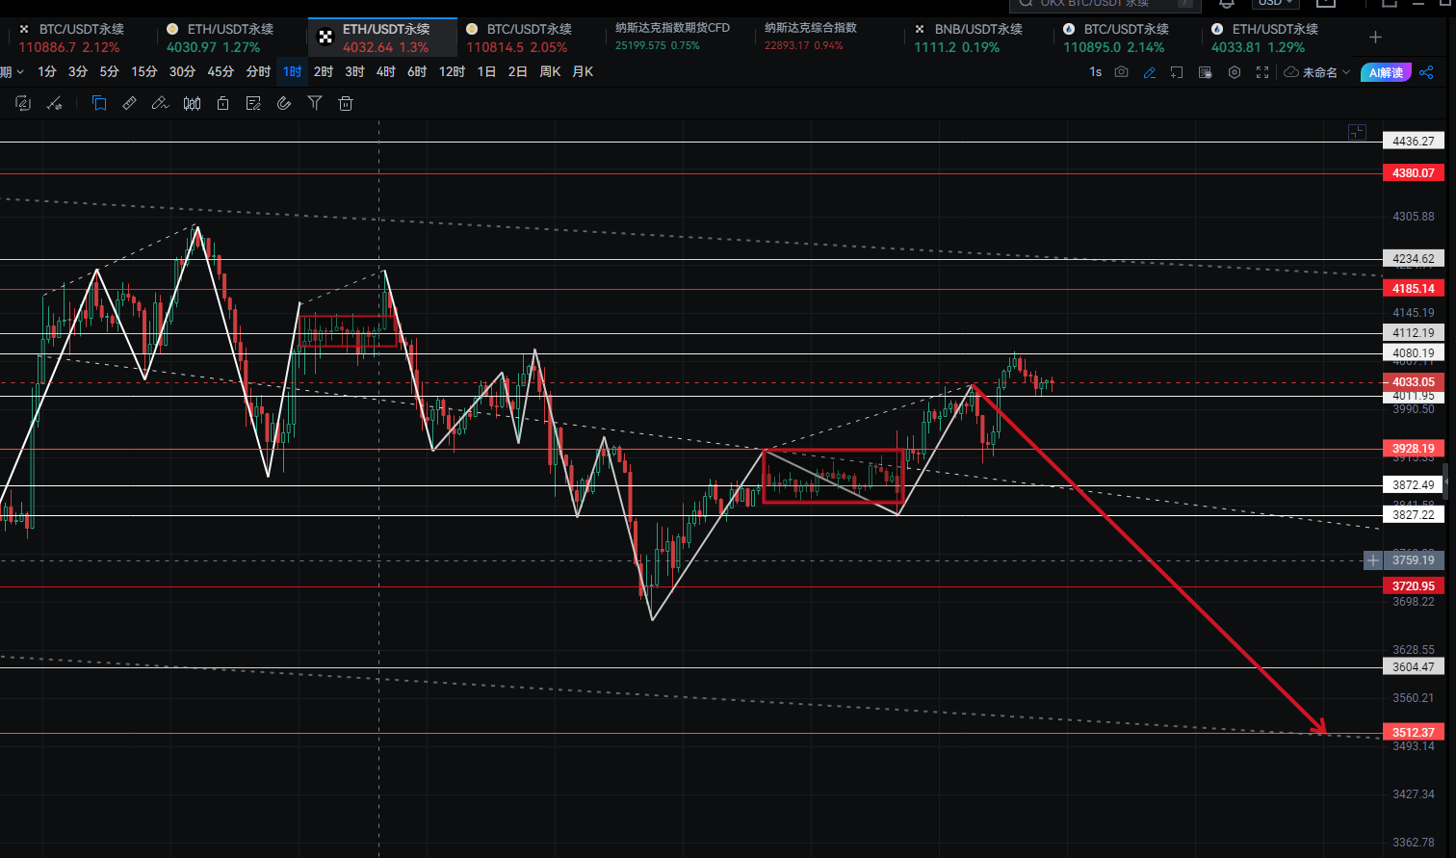This screenshot has height=858, width=1456.
Task: Click the magnet snap tool icon
Action: tap(284, 103)
